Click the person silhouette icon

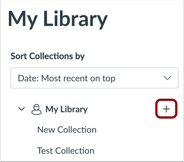click(36, 109)
